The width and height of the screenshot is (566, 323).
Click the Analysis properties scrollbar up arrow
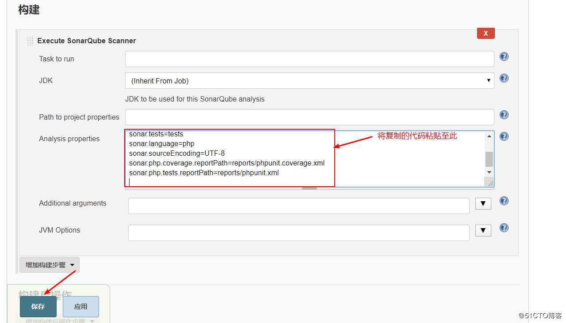pos(489,136)
